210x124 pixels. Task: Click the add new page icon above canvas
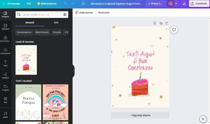167,23
